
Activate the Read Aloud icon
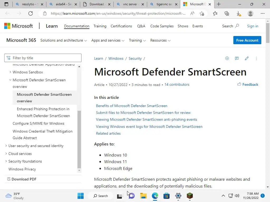192,13
